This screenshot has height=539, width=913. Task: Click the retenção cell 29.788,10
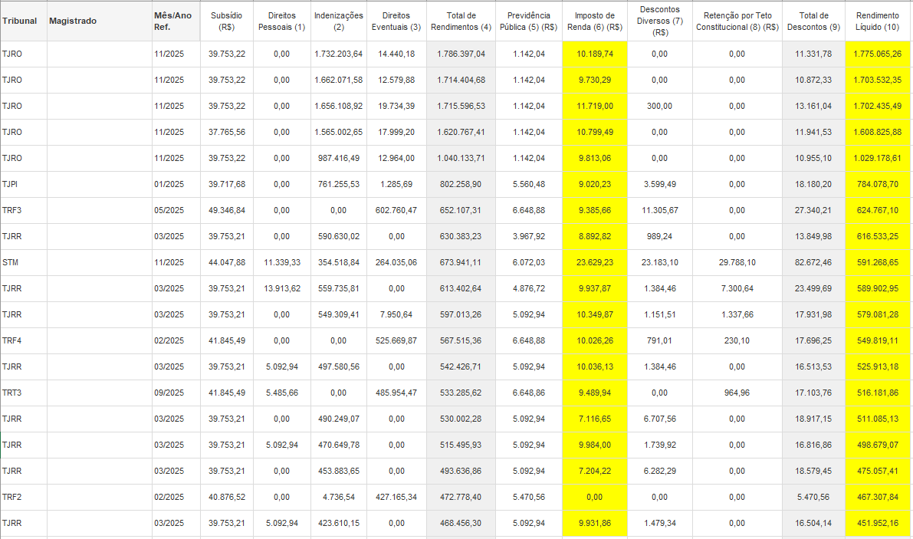[x=737, y=262]
